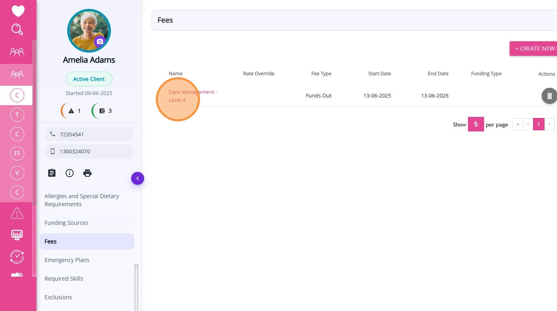Click the Started 09-06-2025 text

point(89,93)
